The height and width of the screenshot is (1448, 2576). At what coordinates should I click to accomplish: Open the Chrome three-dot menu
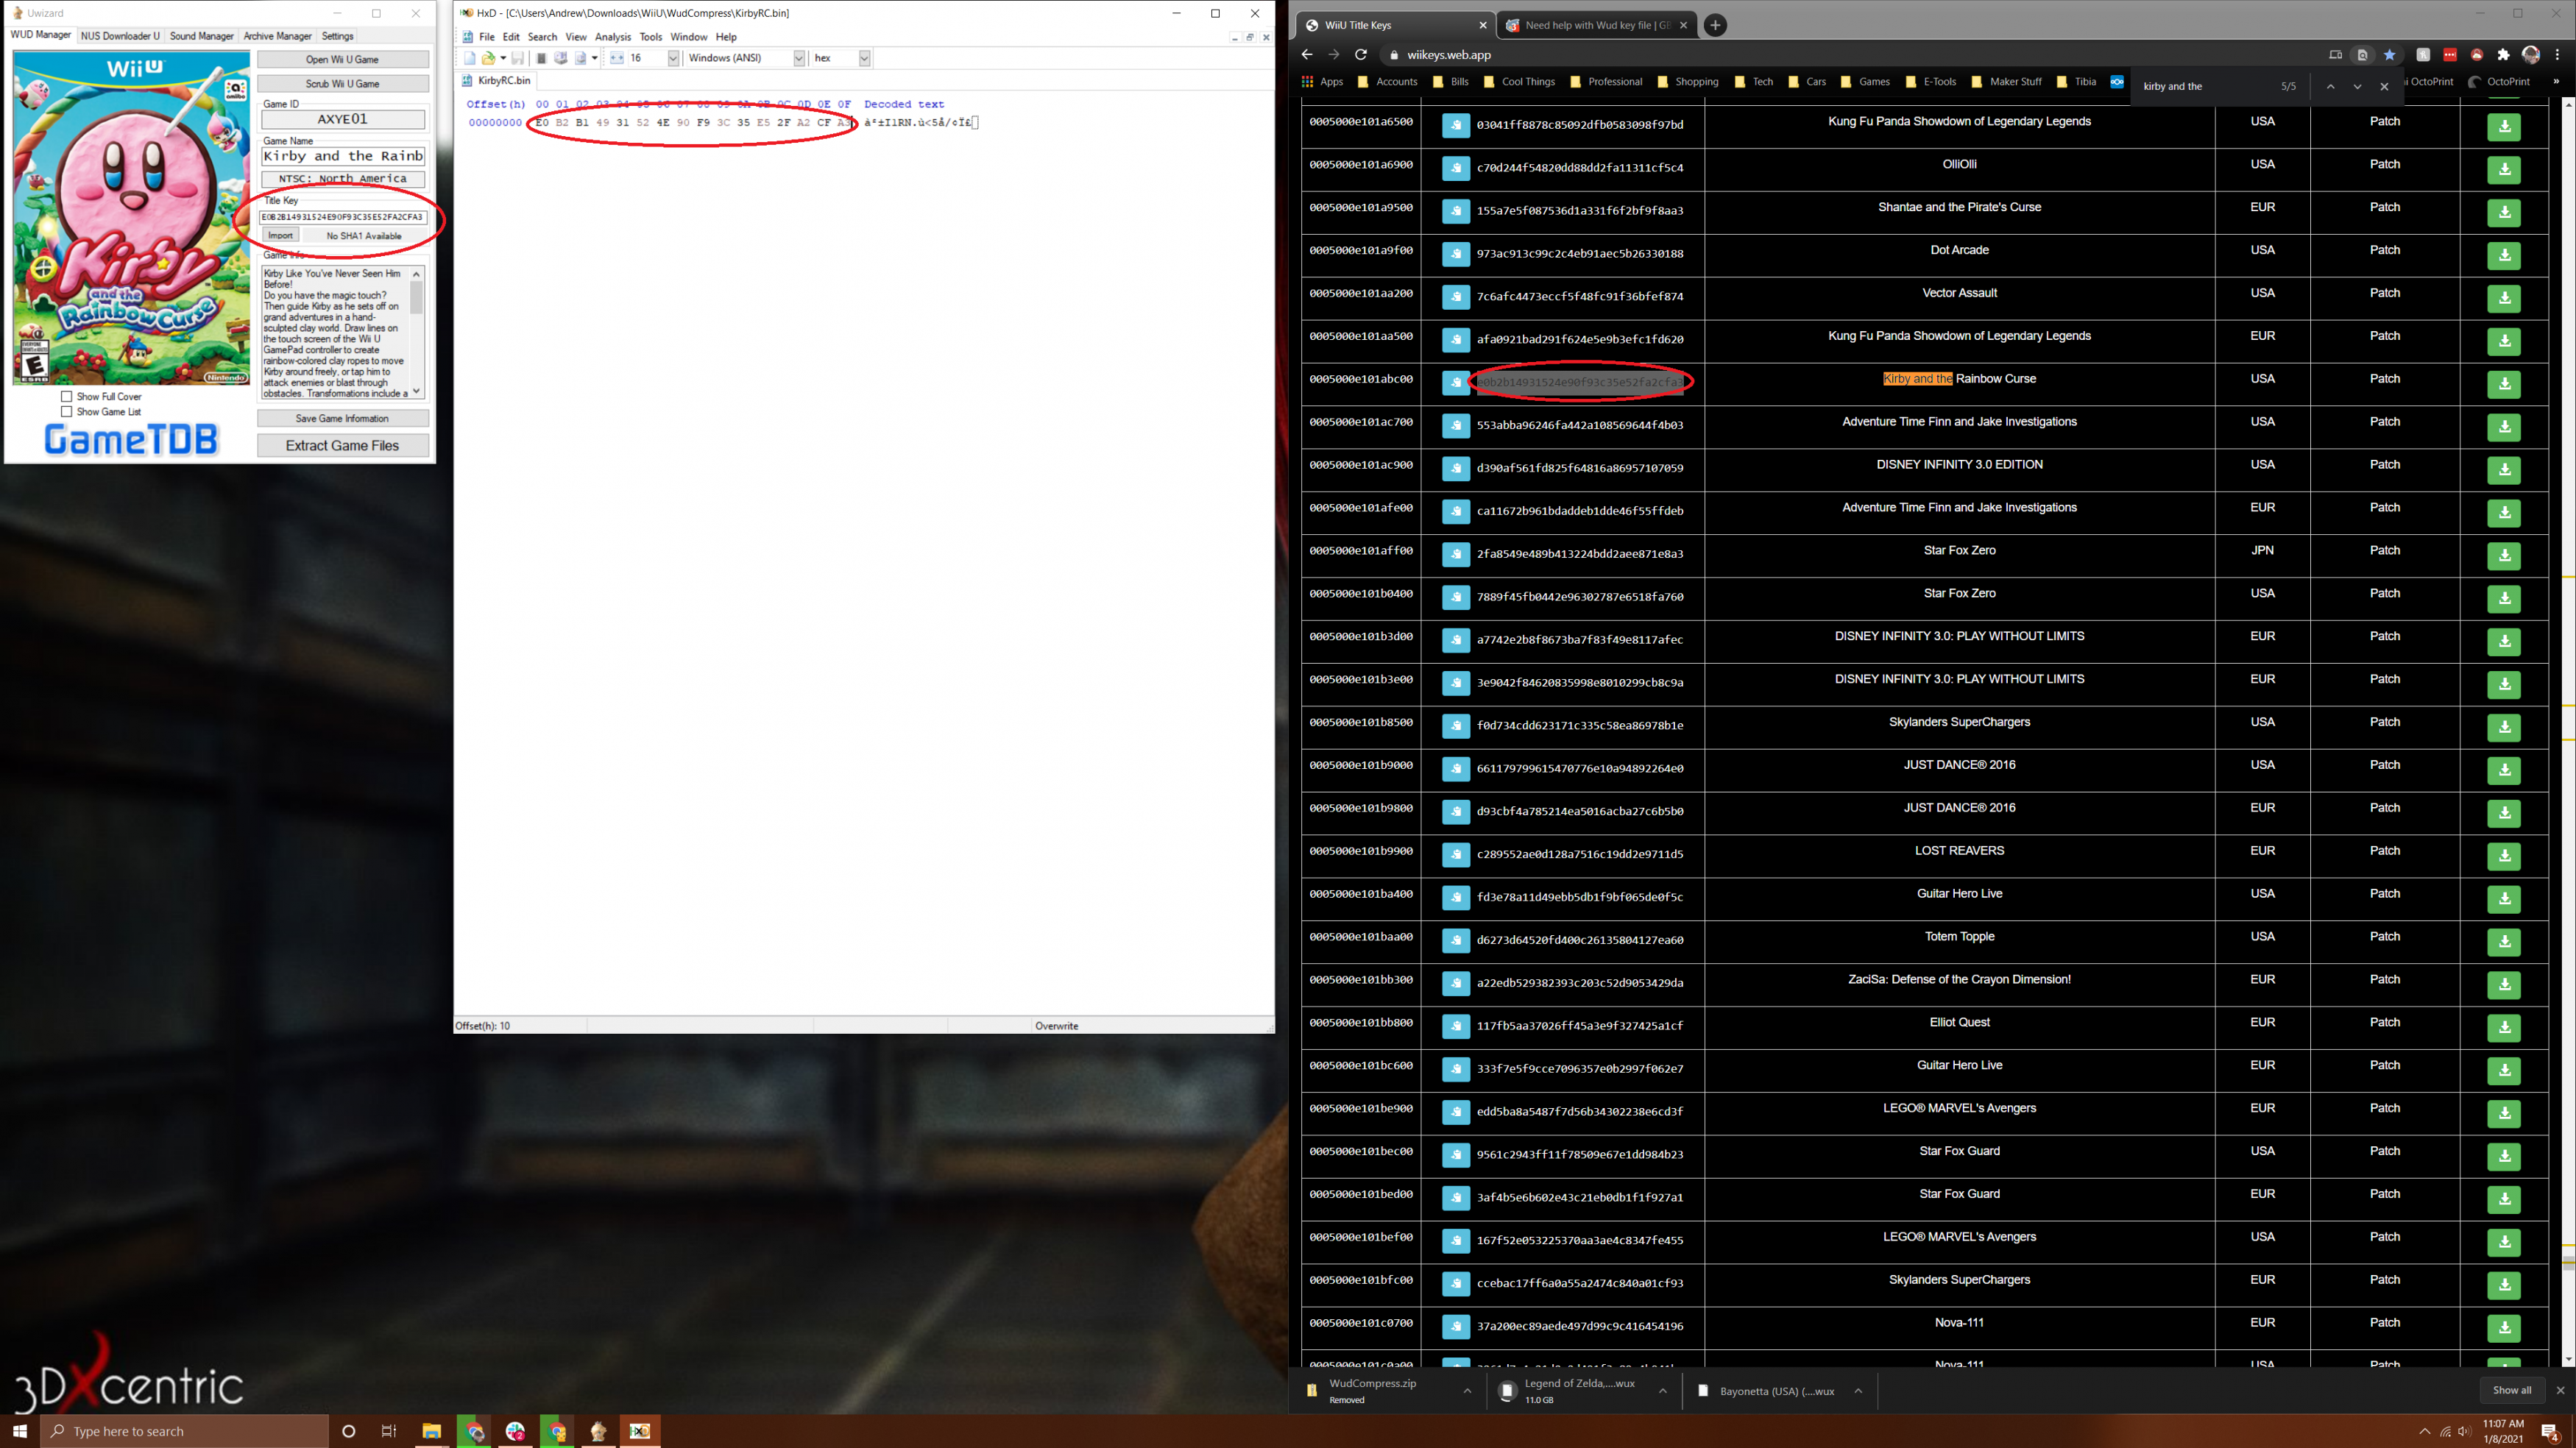[x=2557, y=55]
